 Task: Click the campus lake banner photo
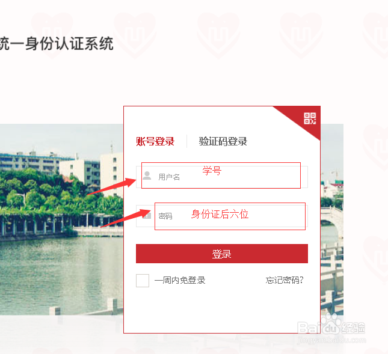pyautogui.click(x=61, y=219)
